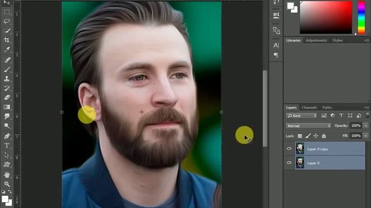
Task: Select the Horizontal Type tool
Action: pos(7,146)
